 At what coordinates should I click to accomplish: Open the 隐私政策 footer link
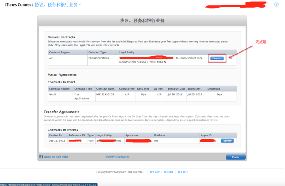pyautogui.click(x=169, y=172)
